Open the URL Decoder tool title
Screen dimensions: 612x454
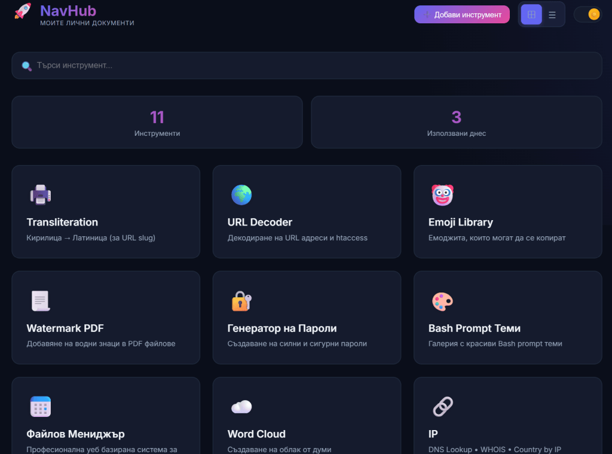(x=259, y=222)
